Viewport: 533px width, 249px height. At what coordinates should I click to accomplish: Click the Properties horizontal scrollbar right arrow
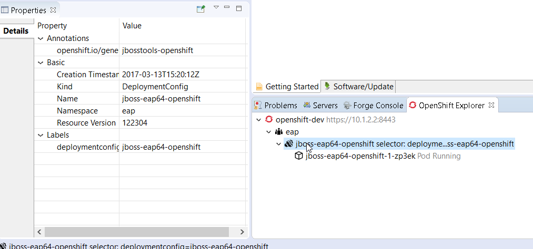[242, 232]
